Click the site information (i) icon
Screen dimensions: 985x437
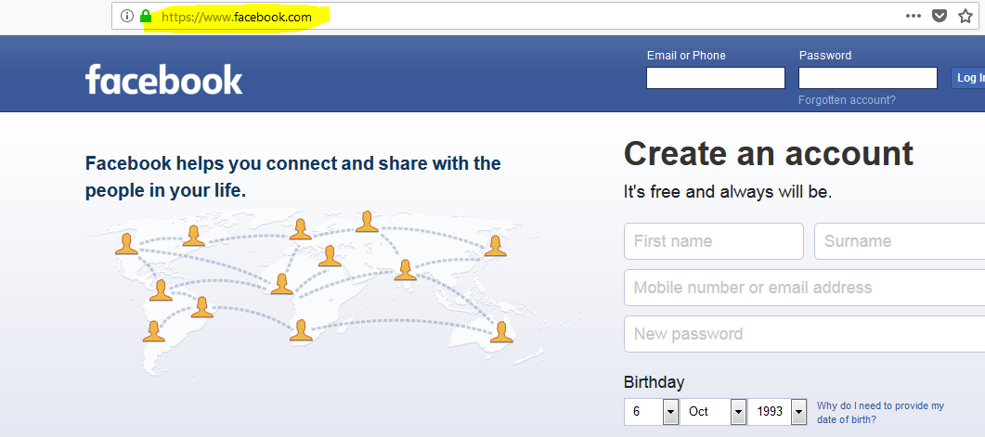tap(127, 16)
